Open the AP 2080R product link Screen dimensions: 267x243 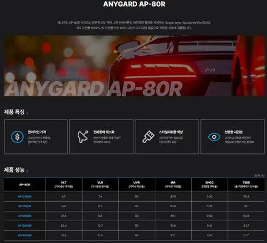tap(25, 216)
